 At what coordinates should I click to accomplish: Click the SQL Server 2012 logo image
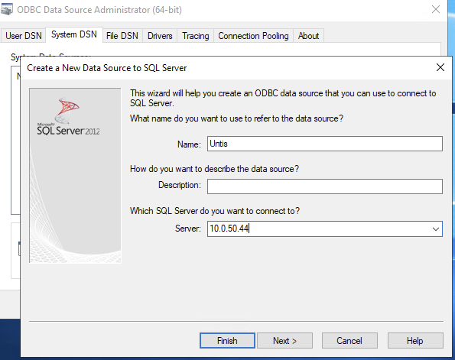click(x=69, y=116)
